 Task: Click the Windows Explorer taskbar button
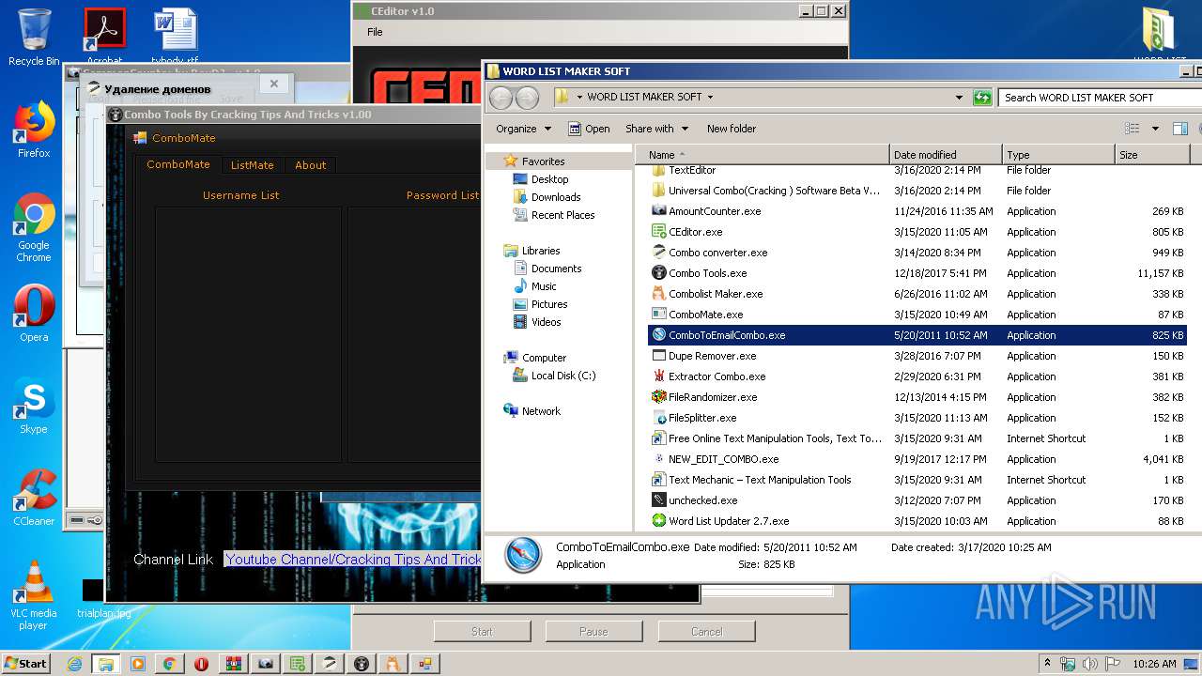[x=106, y=664]
